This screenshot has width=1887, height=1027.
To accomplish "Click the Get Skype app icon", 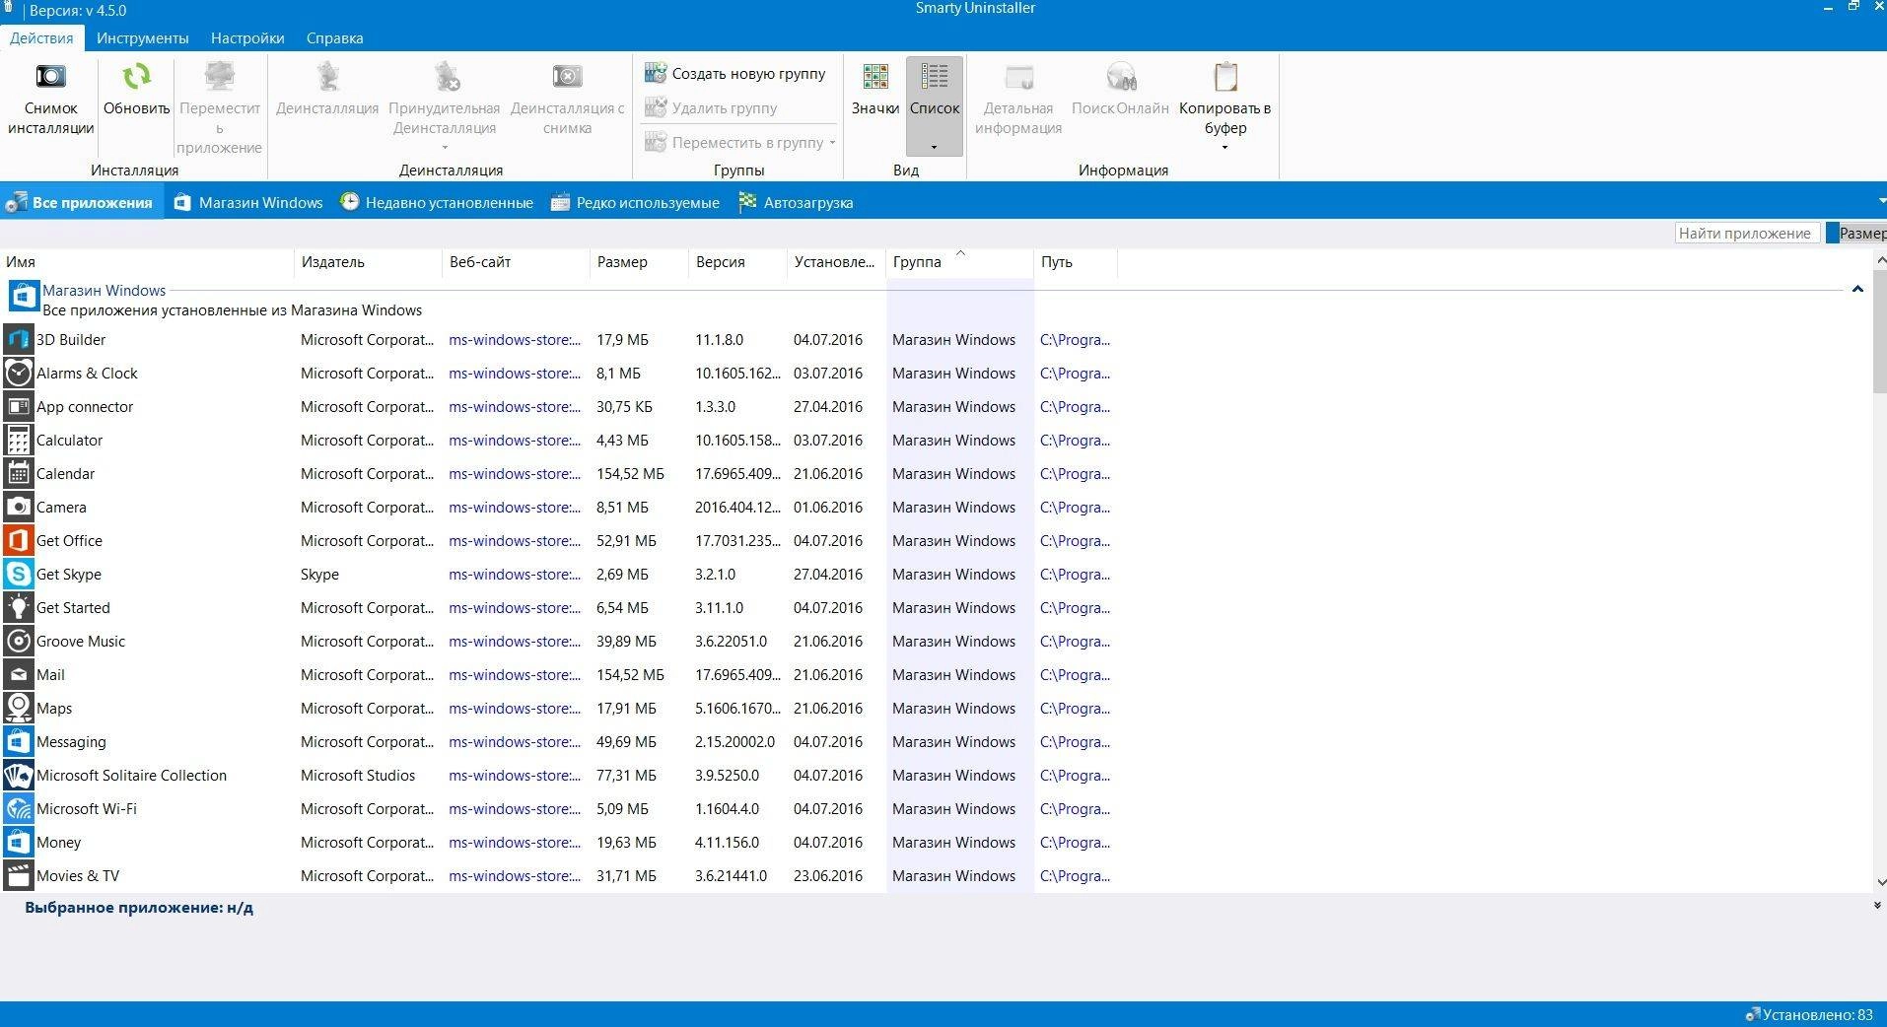I will tap(19, 575).
